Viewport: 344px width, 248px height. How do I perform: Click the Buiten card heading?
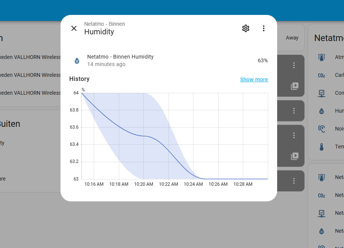click(10, 124)
